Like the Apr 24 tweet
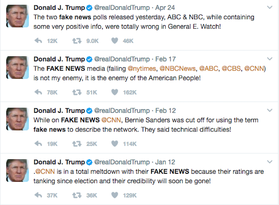 click(115, 41)
